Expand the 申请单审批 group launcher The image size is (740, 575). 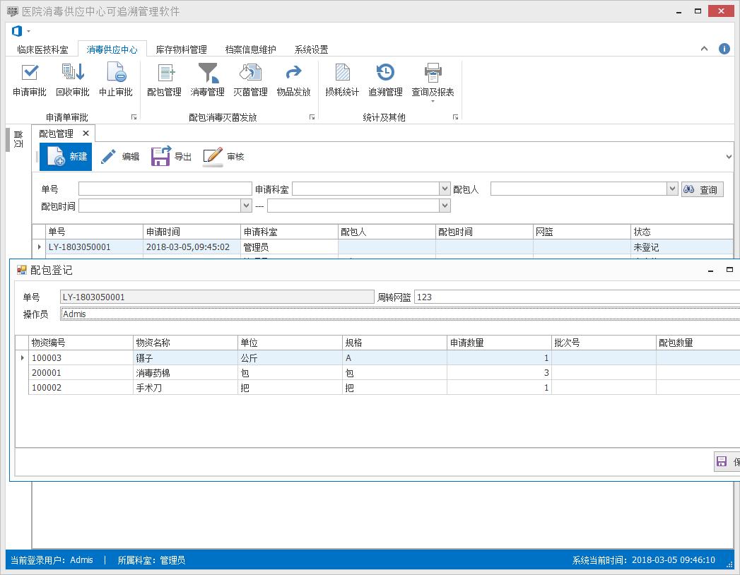134,117
